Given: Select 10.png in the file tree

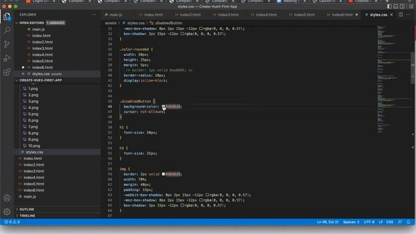Looking at the screenshot, I should (x=34, y=146).
